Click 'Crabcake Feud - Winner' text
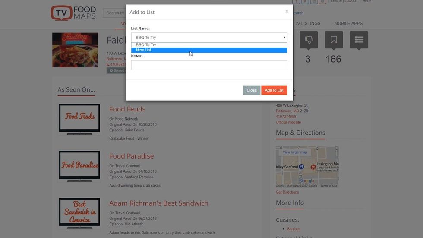 click(129, 138)
